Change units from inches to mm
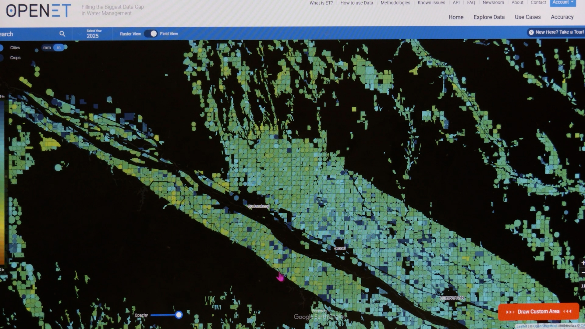The height and width of the screenshot is (329, 585). point(47,48)
